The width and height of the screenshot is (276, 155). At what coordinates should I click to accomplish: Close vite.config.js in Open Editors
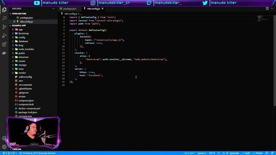[x=14, y=22]
